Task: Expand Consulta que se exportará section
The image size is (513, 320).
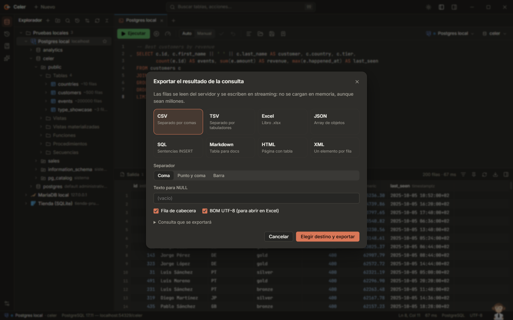Action: click(x=182, y=222)
